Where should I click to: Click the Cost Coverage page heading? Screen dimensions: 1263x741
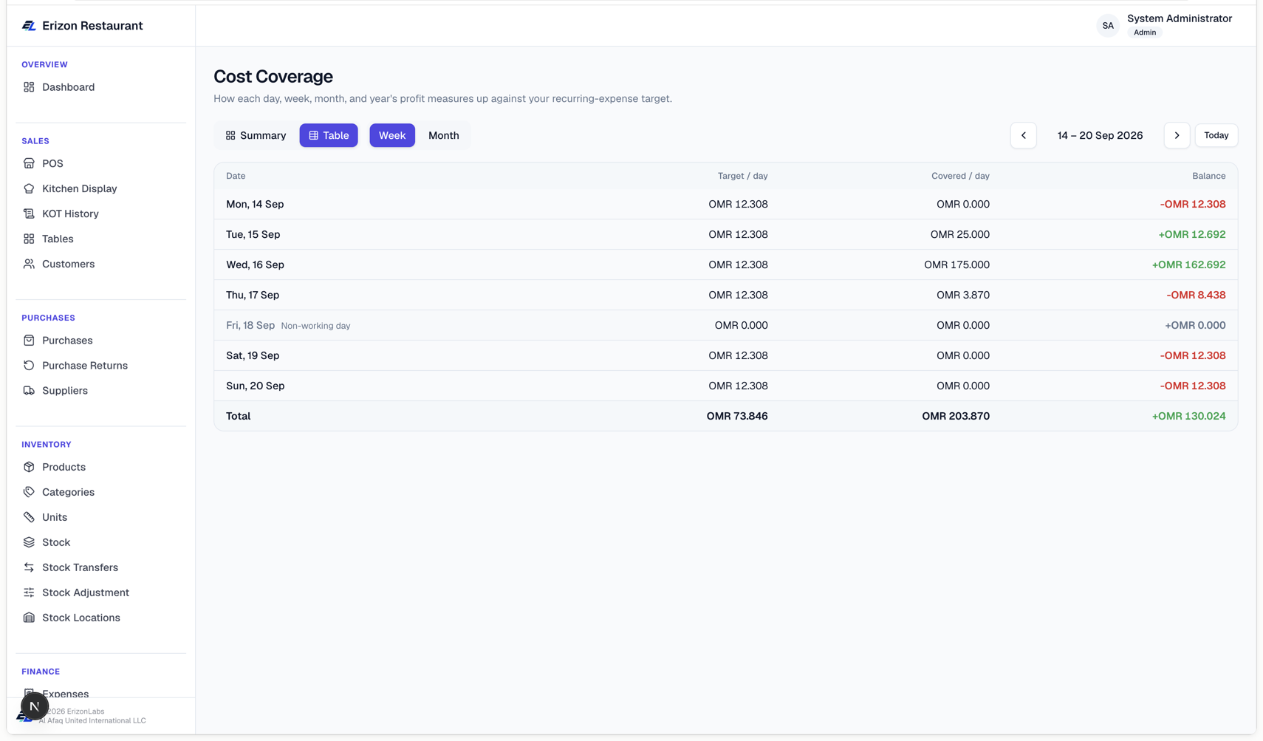(273, 76)
